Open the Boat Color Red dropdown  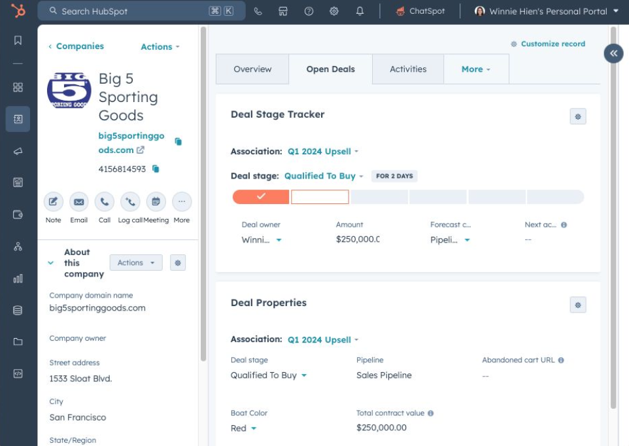[x=243, y=428]
